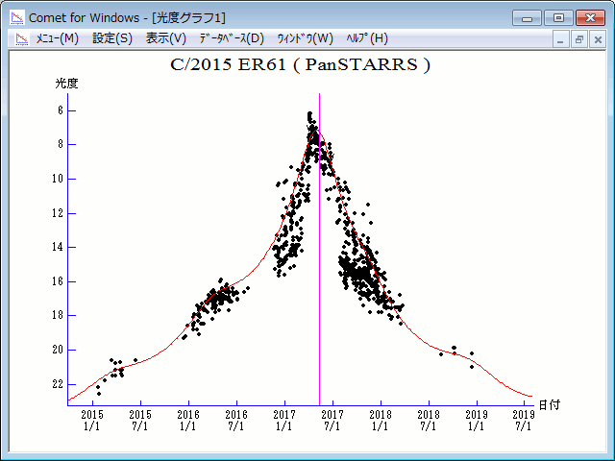
Task: Click the magnitude 18 axis label
Action: [x=58, y=315]
